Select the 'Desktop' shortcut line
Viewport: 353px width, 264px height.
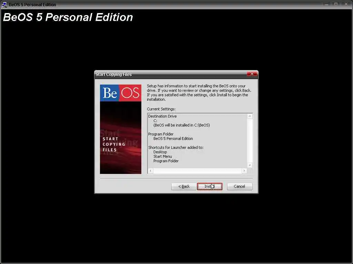tap(160, 152)
